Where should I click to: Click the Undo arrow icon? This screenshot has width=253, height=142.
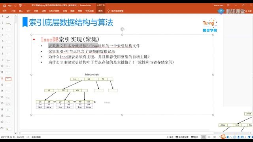[x=9, y=6]
